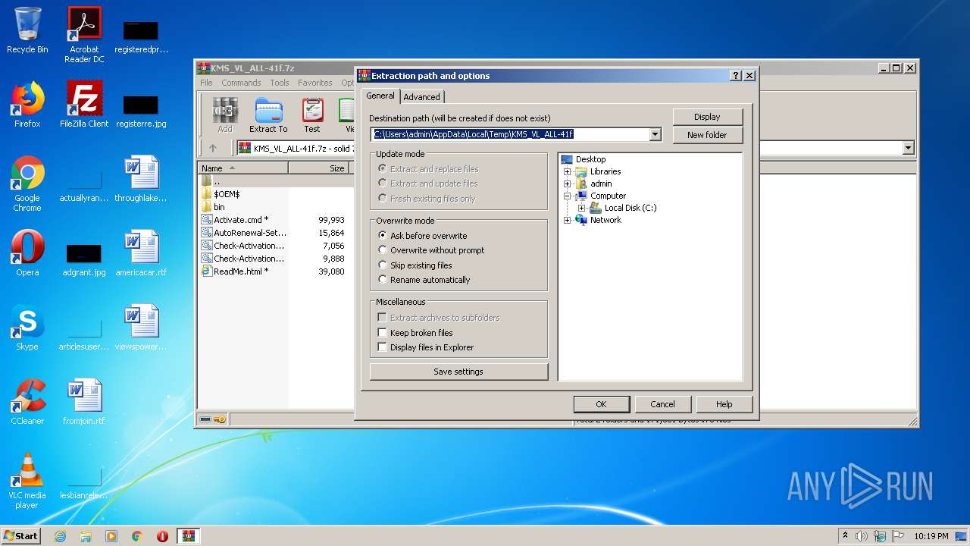Select the Skype desktop icon

27,328
